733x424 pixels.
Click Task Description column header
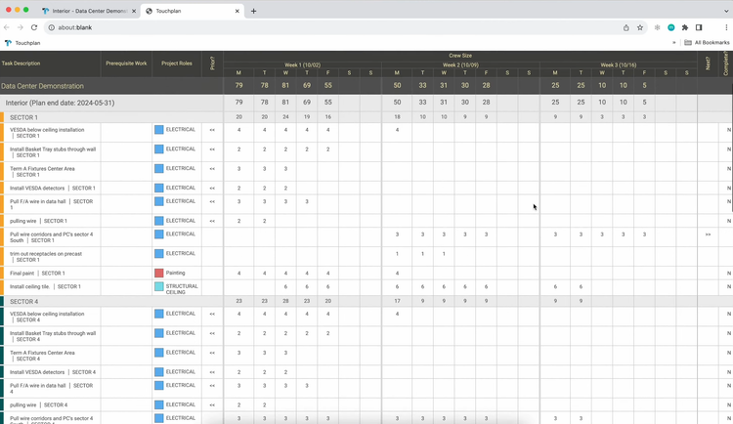coord(21,64)
